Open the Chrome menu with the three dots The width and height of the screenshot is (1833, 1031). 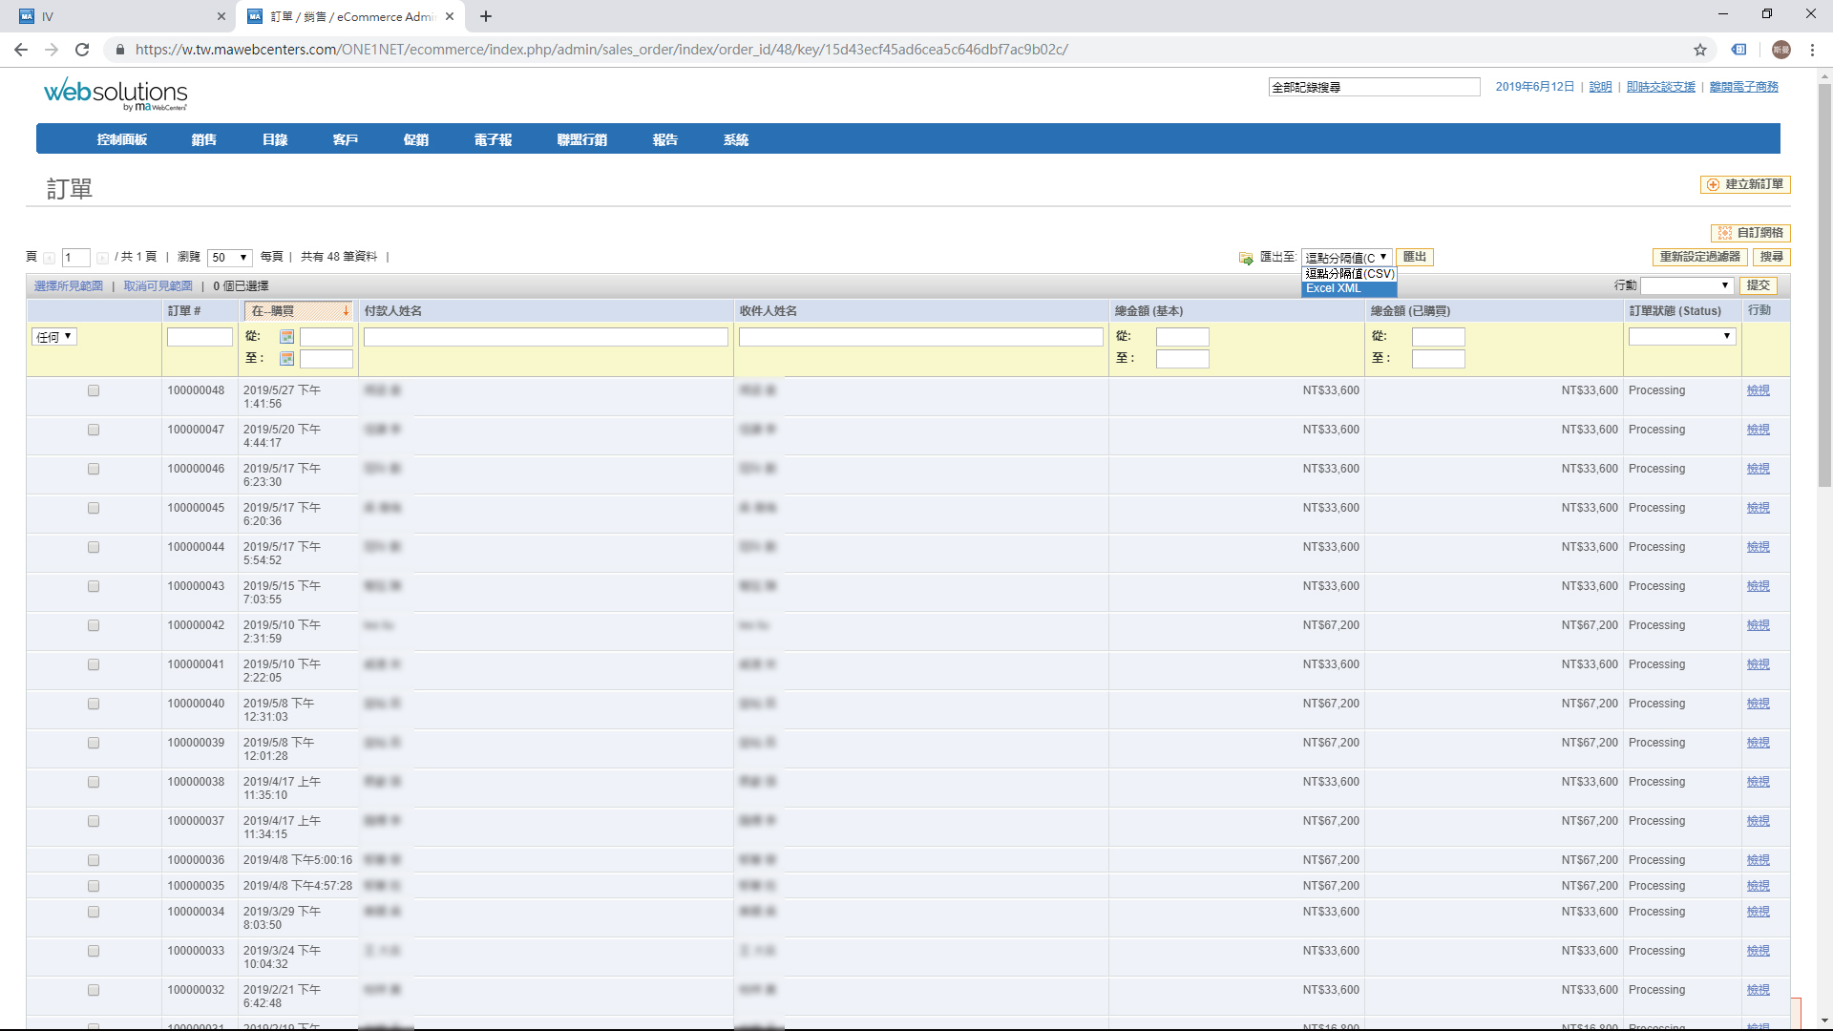pos(1812,50)
